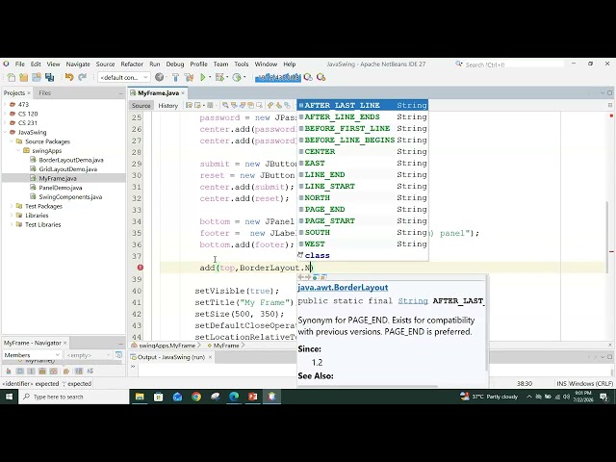Open the Run Project dropdown arrow
This screenshot has height=462, width=616.
(x=210, y=77)
